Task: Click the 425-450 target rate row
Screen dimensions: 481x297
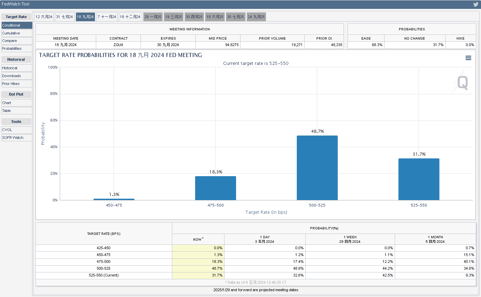Action: [x=256, y=248]
